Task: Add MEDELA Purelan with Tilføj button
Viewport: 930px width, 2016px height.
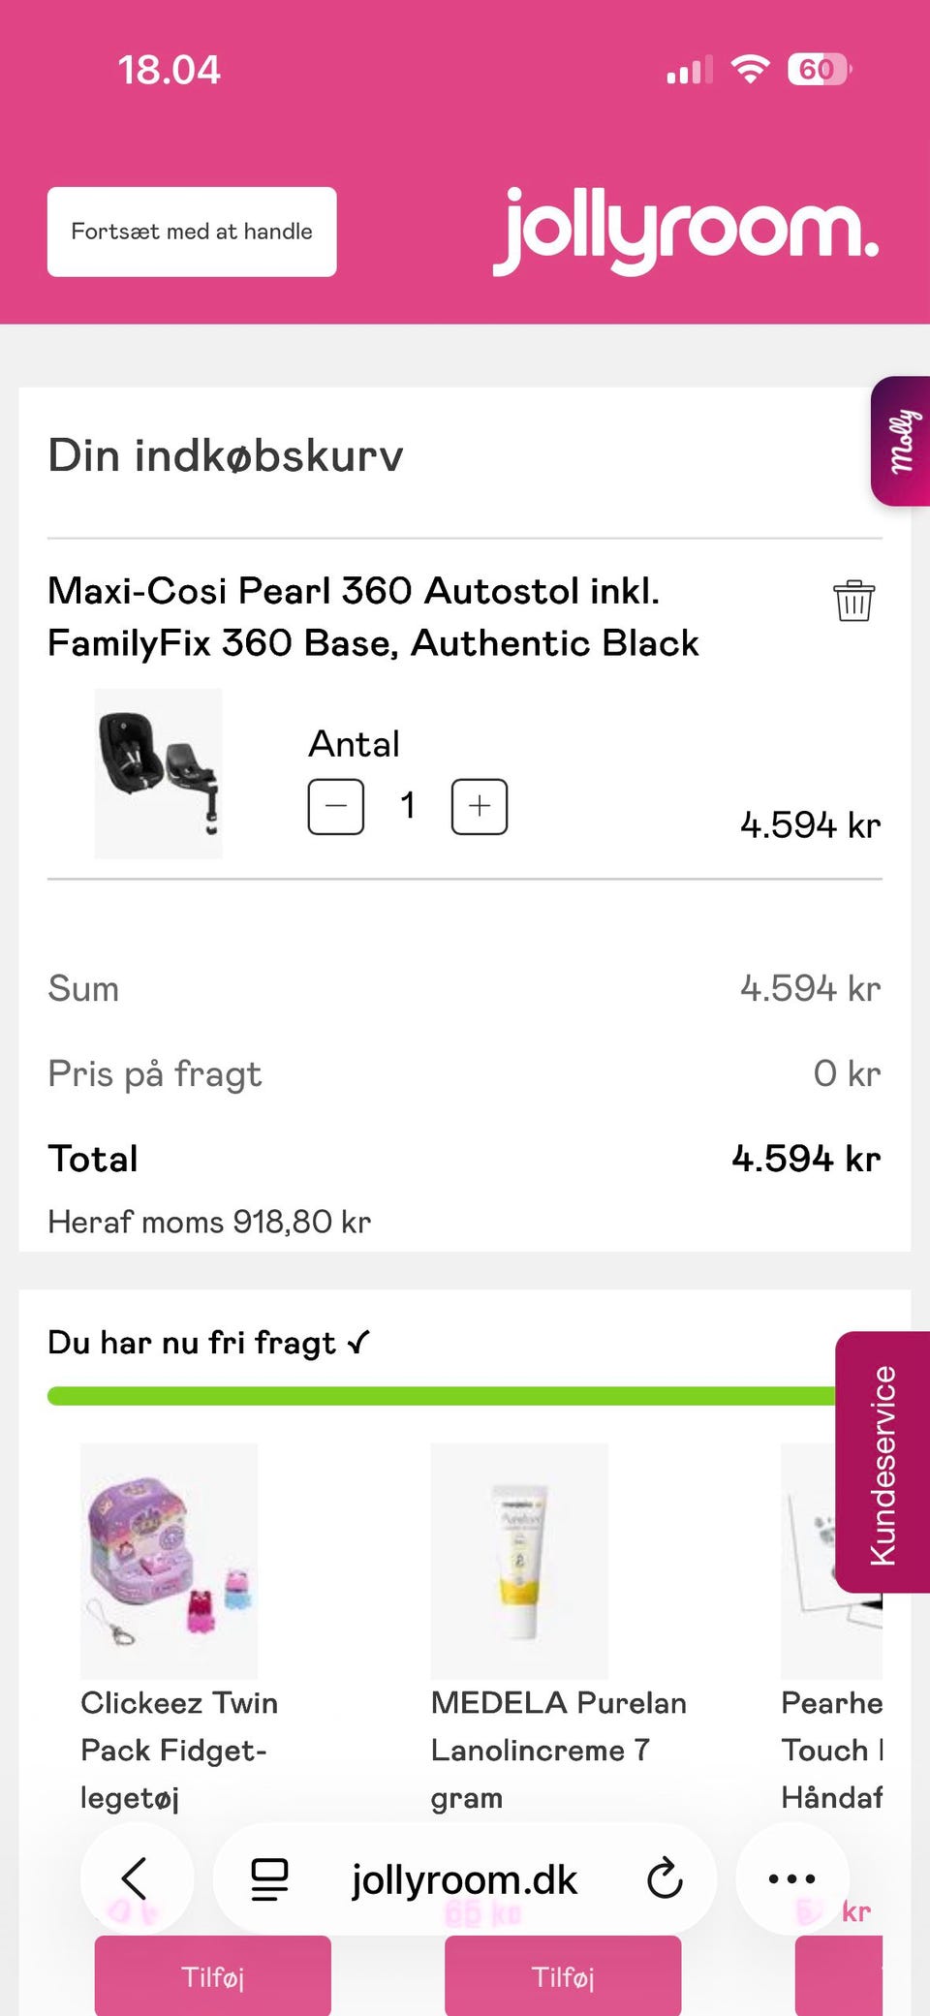Action: pyautogui.click(x=563, y=1975)
